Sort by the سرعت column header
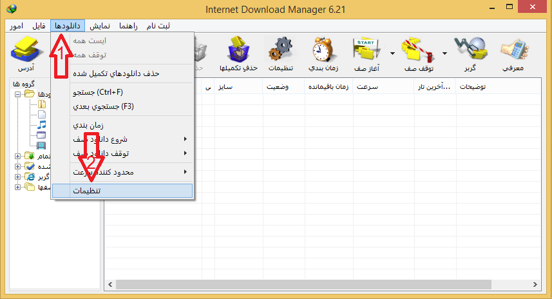The image size is (552, 299). [383, 86]
